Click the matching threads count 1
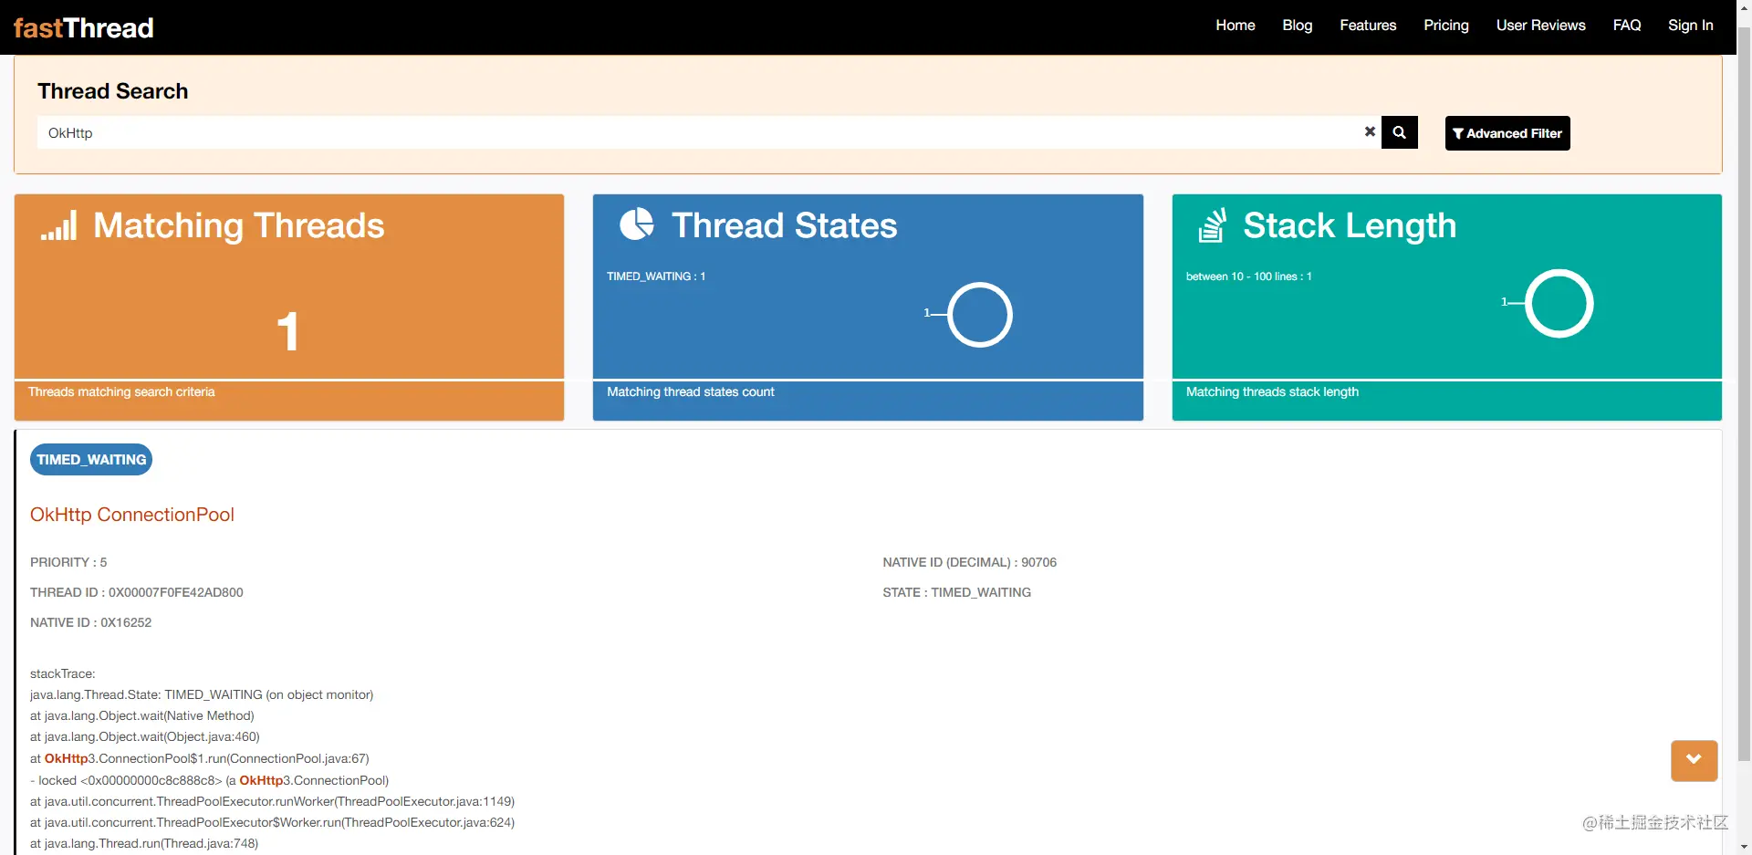 point(287,330)
